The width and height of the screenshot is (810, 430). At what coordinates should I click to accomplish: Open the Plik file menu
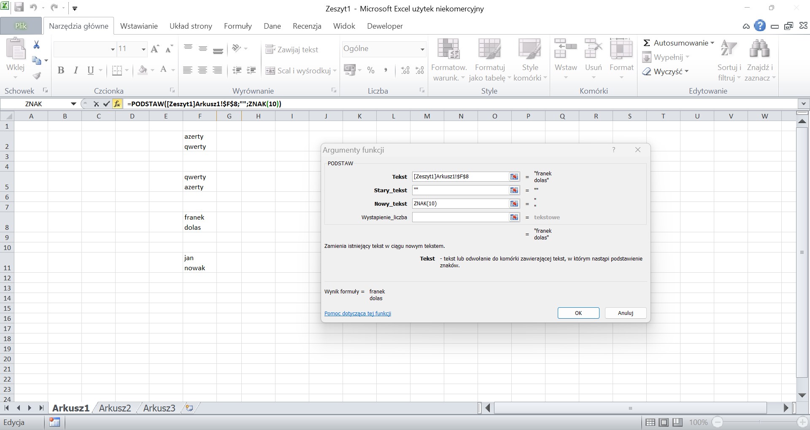pos(21,26)
